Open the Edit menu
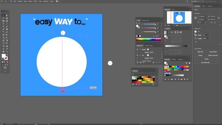The image size is (222, 125). point(15,1)
